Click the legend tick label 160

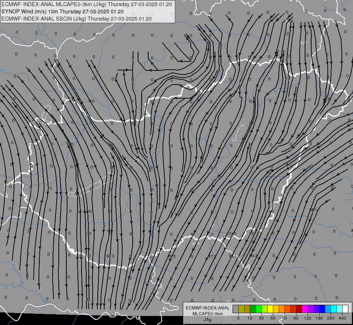319,318
